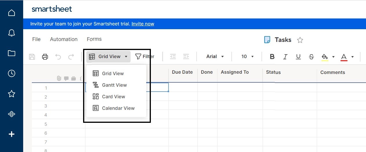Select Gantt View from the menu
The width and height of the screenshot is (366, 152).
coord(116,85)
